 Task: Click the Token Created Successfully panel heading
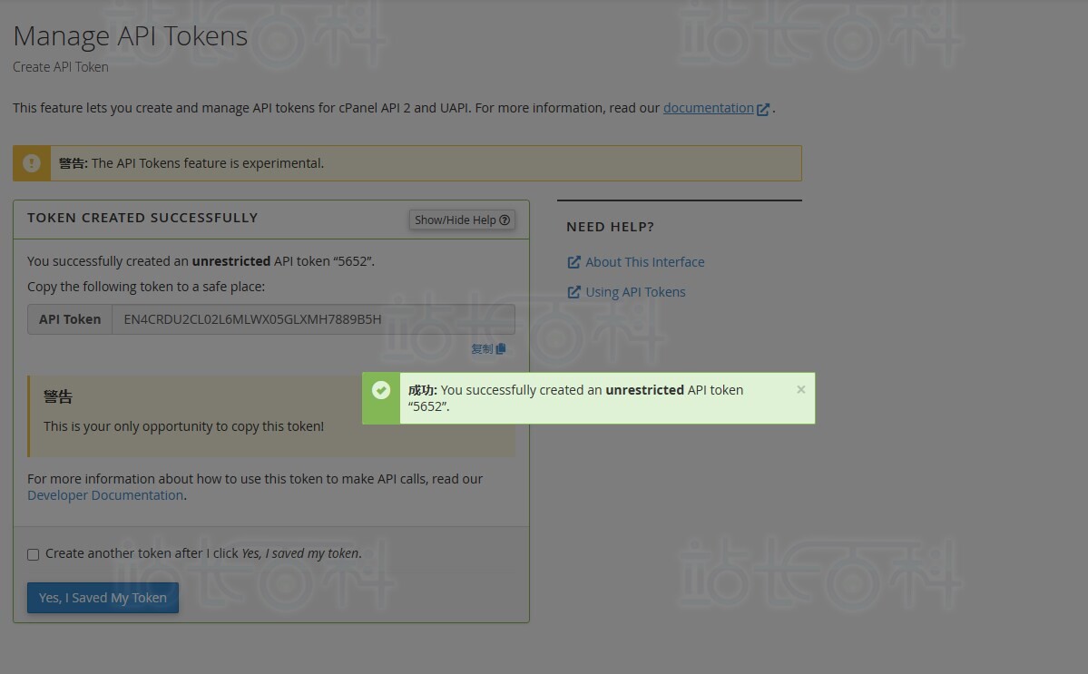(142, 218)
